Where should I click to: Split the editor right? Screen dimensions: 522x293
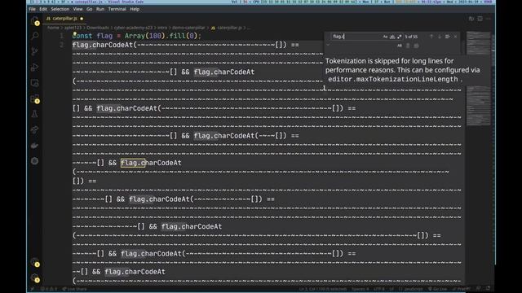(x=480, y=19)
